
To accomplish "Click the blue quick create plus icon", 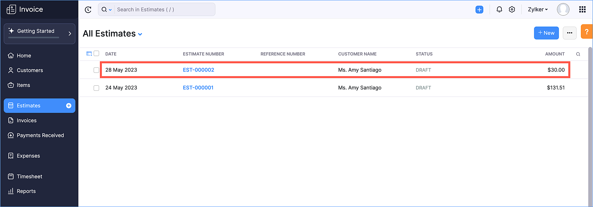I will tap(479, 9).
